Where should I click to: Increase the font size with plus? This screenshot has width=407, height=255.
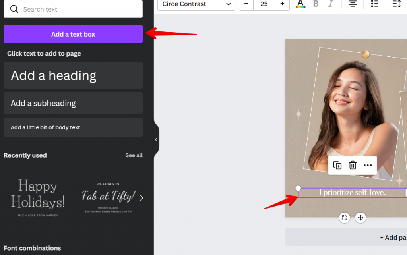click(282, 4)
